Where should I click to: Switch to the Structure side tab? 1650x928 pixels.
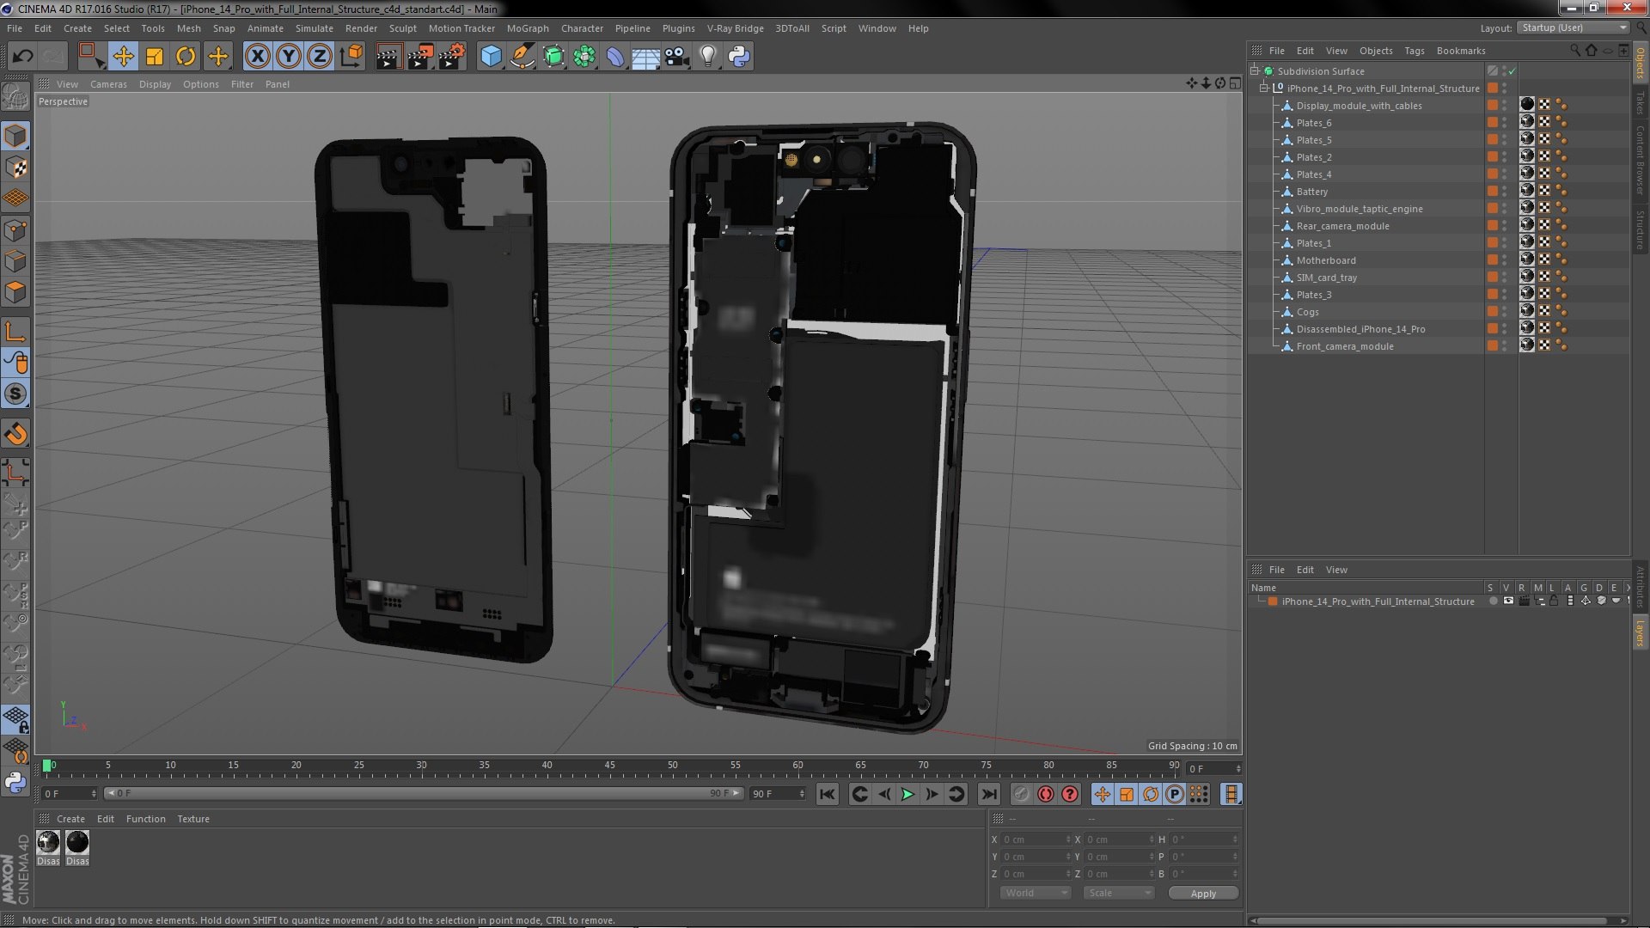[x=1641, y=230]
